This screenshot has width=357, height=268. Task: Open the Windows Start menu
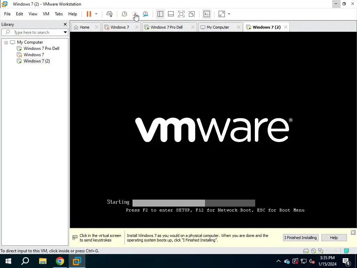tap(8, 261)
